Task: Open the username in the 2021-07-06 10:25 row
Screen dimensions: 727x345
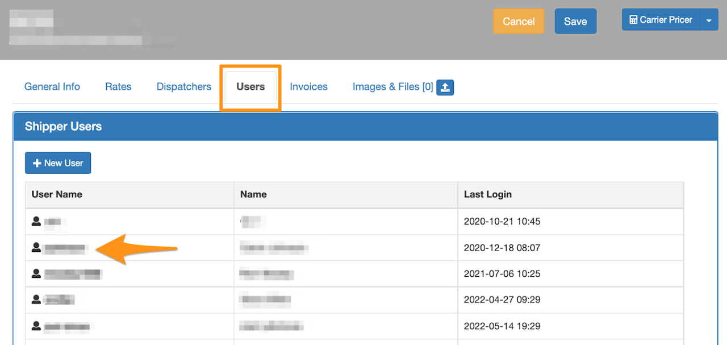Action: [x=73, y=274]
